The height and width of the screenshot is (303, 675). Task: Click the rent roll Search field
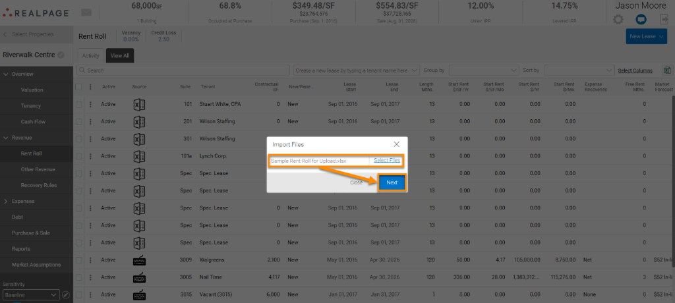pos(185,70)
